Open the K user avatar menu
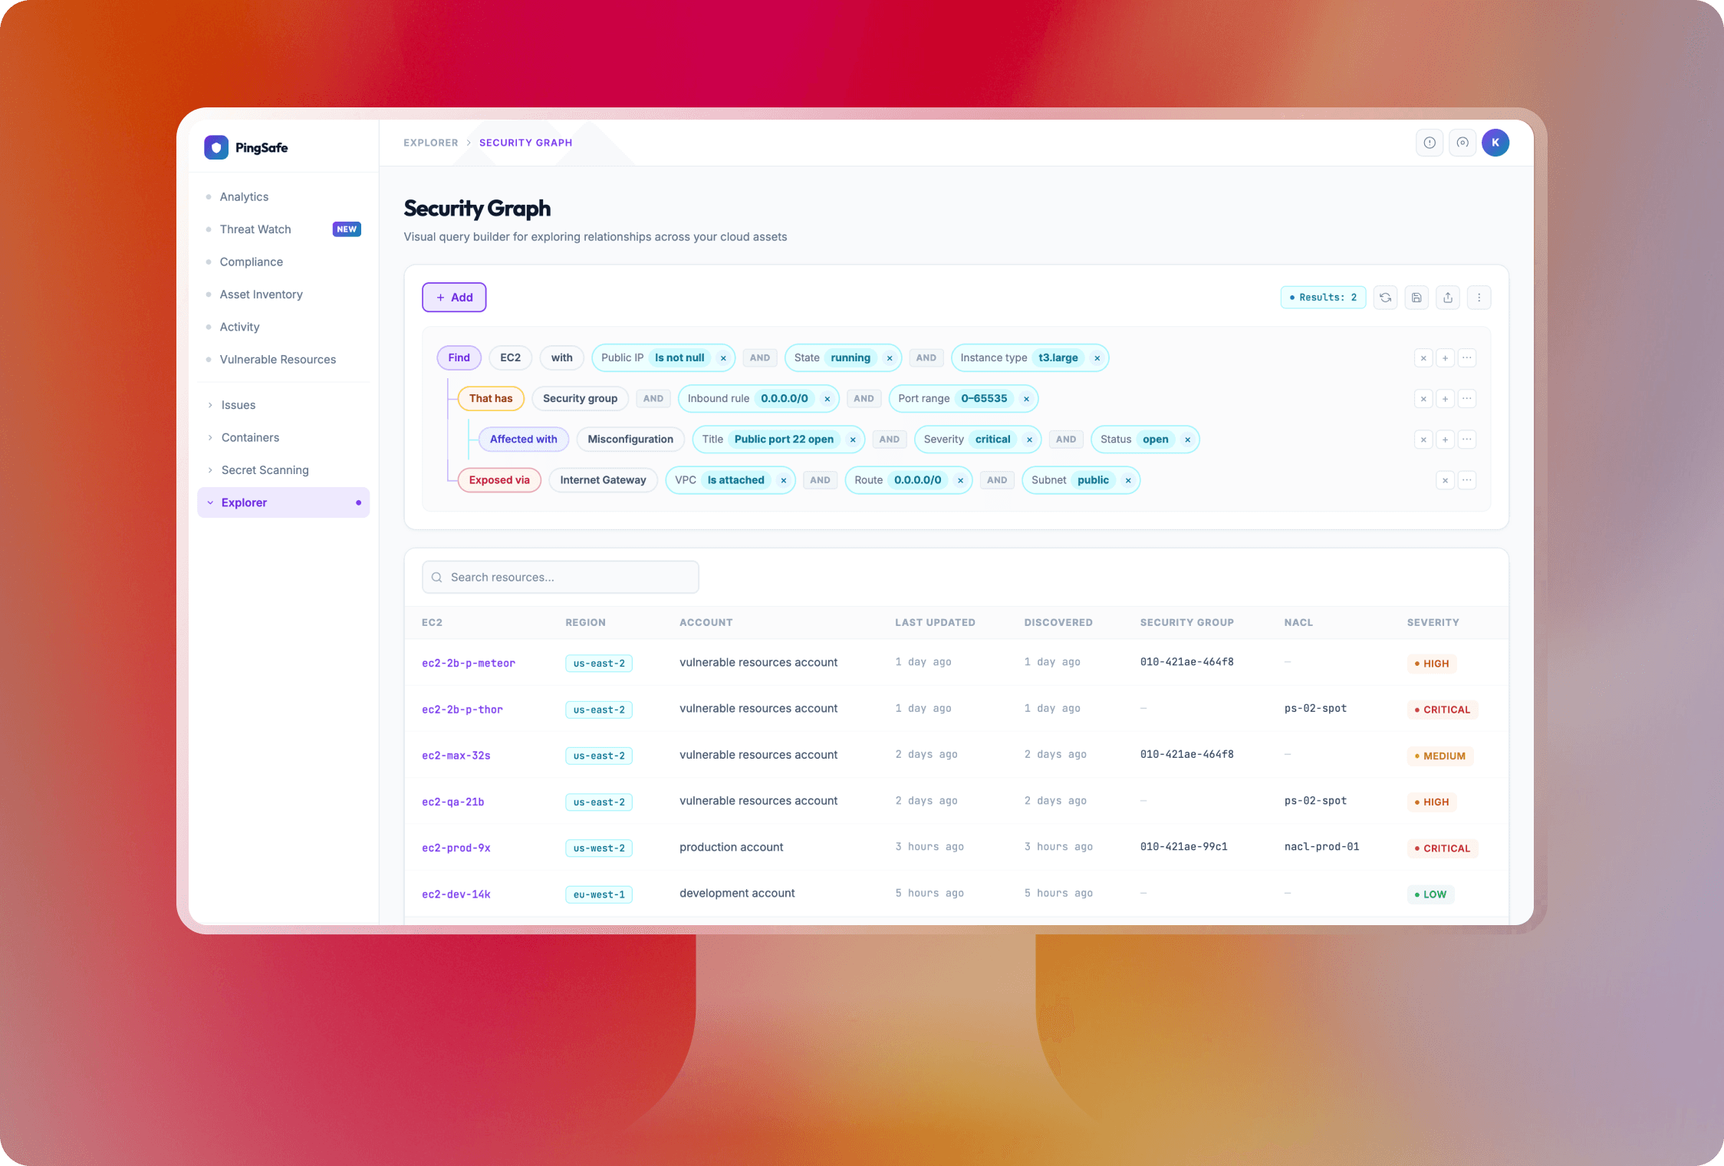 [x=1495, y=143]
